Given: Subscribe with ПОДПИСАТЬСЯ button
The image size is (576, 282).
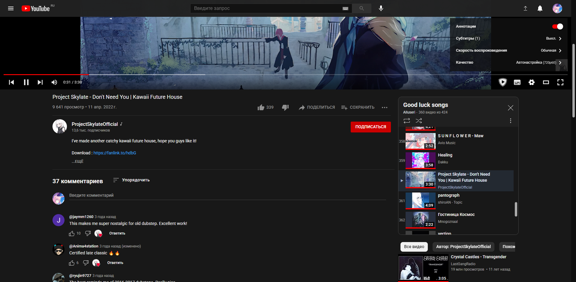Looking at the screenshot, I should (371, 127).
